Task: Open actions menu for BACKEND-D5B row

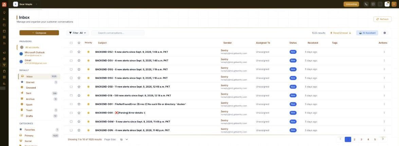Action: 384,87
